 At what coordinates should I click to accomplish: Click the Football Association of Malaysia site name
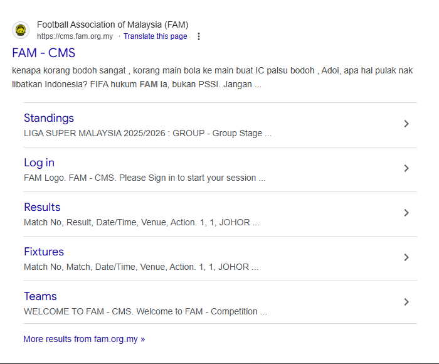click(112, 25)
